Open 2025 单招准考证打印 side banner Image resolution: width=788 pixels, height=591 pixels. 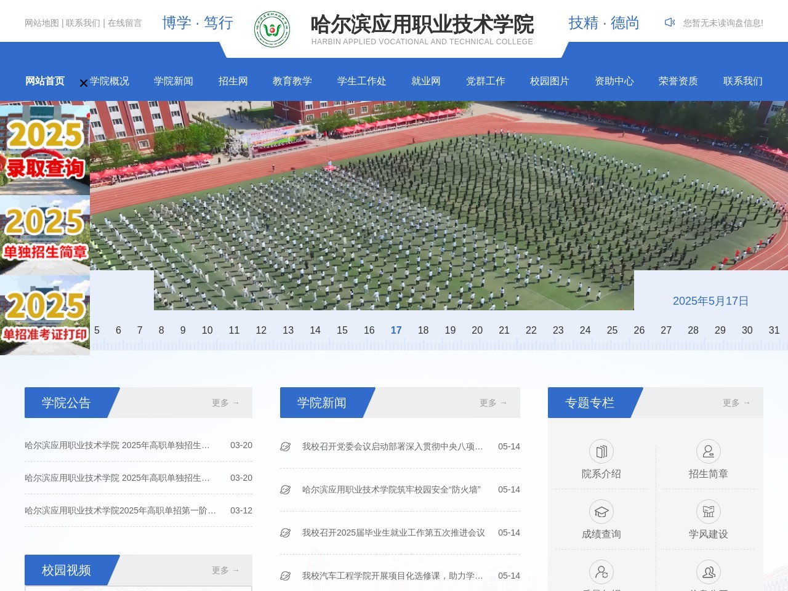tap(45, 315)
